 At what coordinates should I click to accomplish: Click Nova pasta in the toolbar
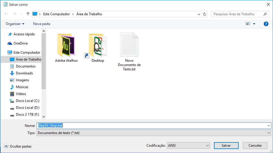point(42,24)
